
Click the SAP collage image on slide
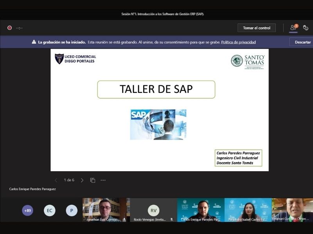(x=158, y=124)
